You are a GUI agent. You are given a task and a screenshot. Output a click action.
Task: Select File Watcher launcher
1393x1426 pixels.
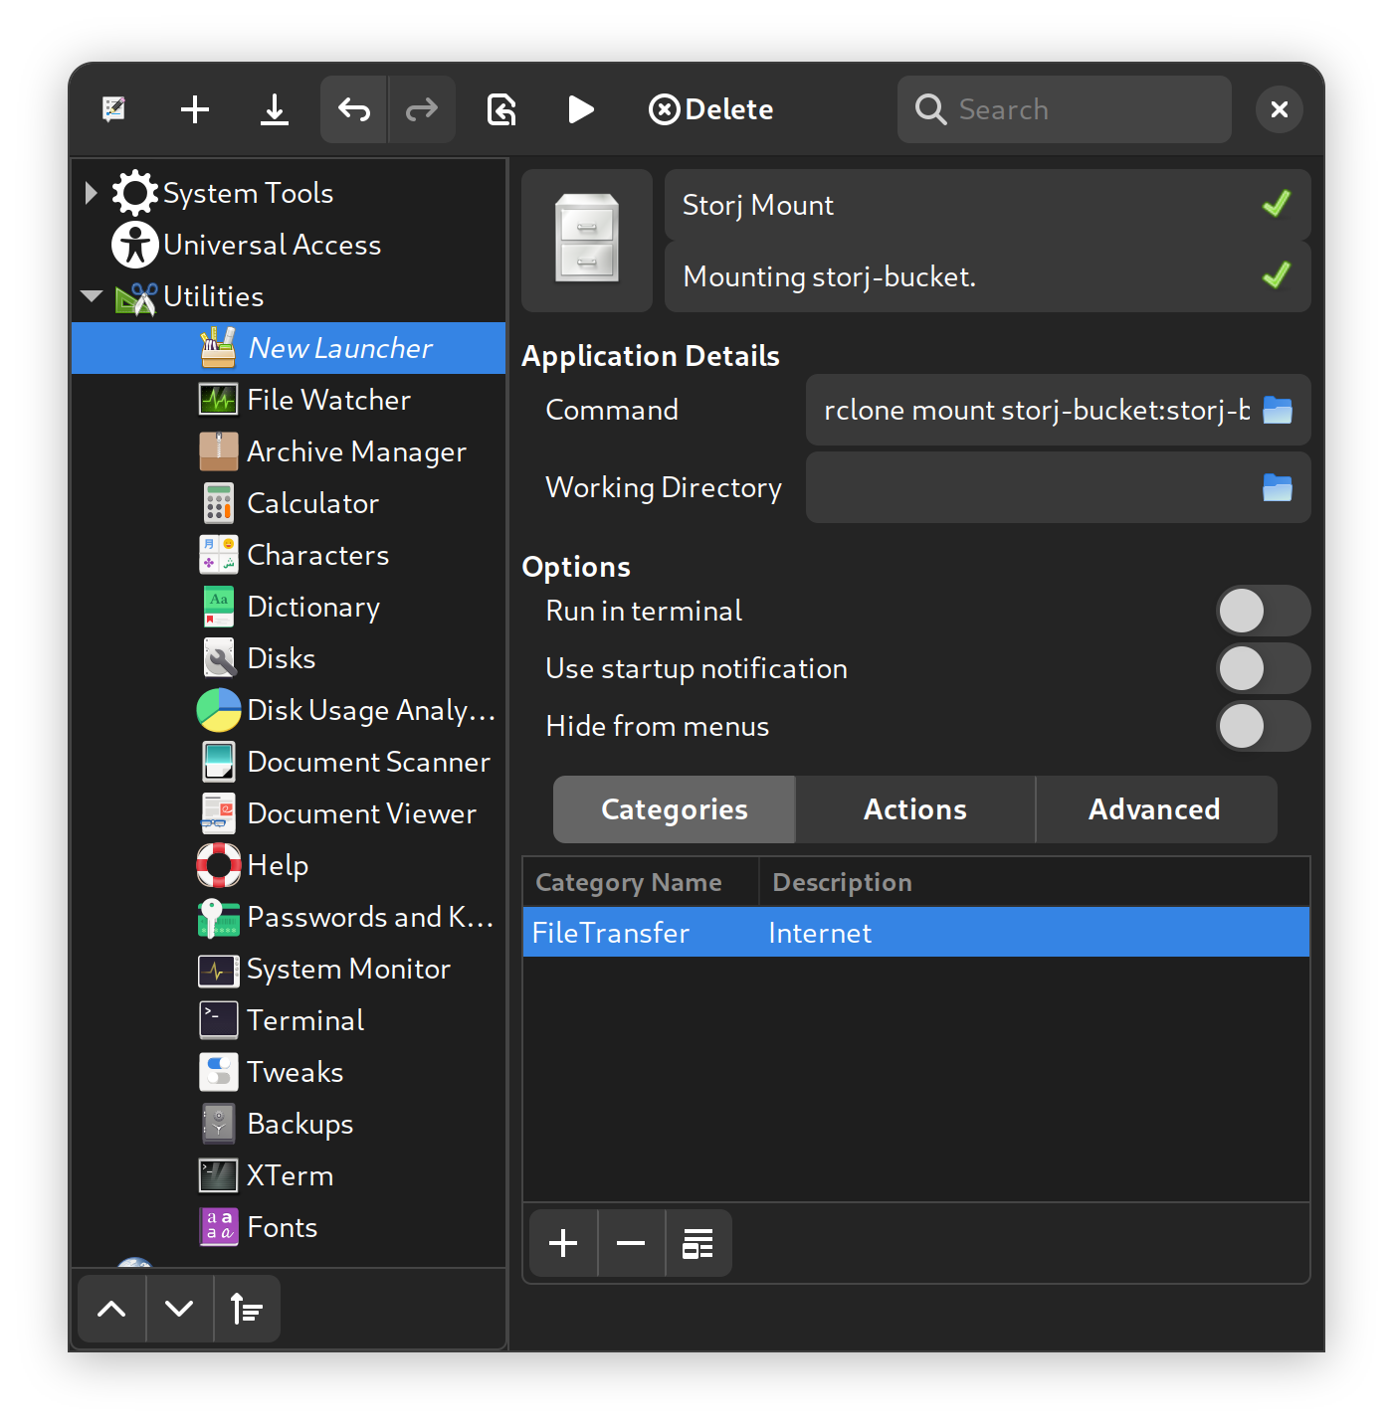[x=289, y=400]
